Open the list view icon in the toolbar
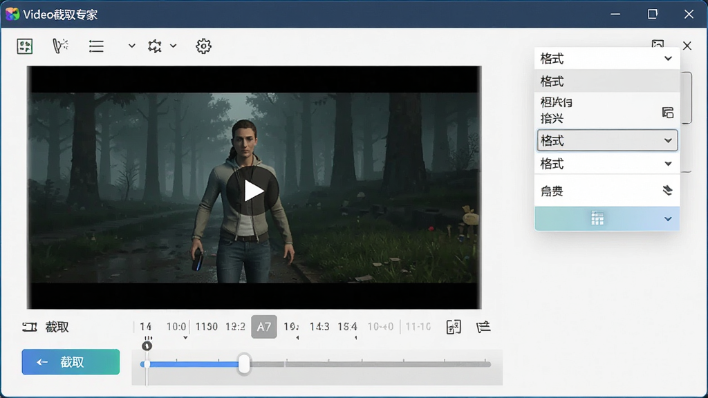 click(x=96, y=46)
